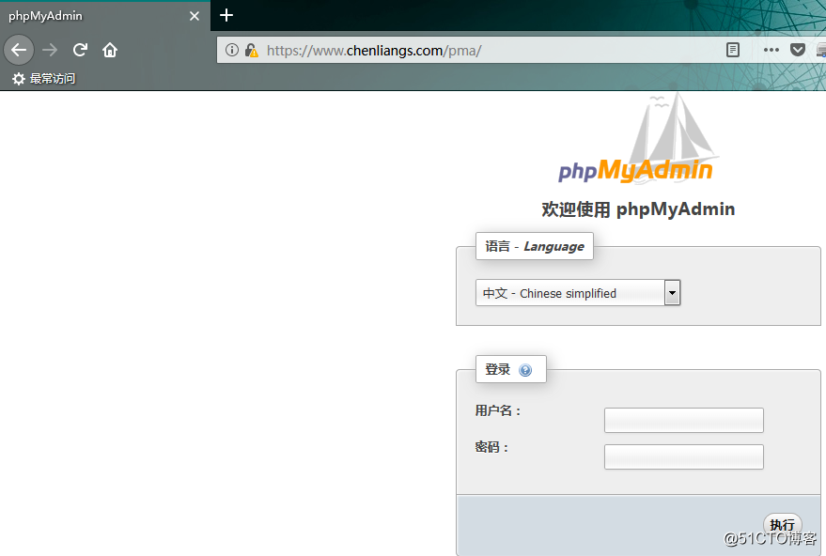Open the language dropdown Chinese simplified
This screenshot has width=826, height=556.
(x=578, y=293)
